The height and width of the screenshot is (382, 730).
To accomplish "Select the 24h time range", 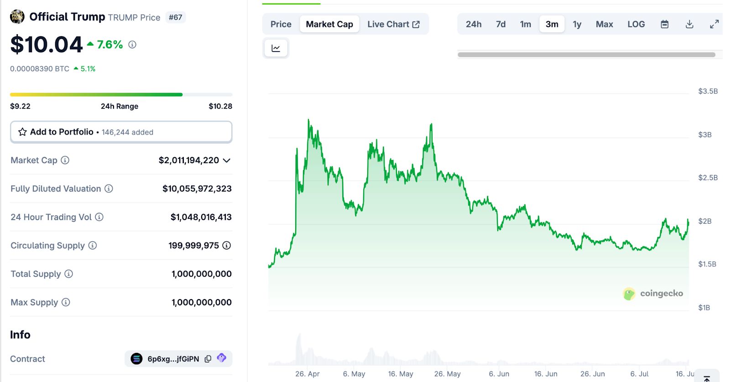I will point(474,24).
